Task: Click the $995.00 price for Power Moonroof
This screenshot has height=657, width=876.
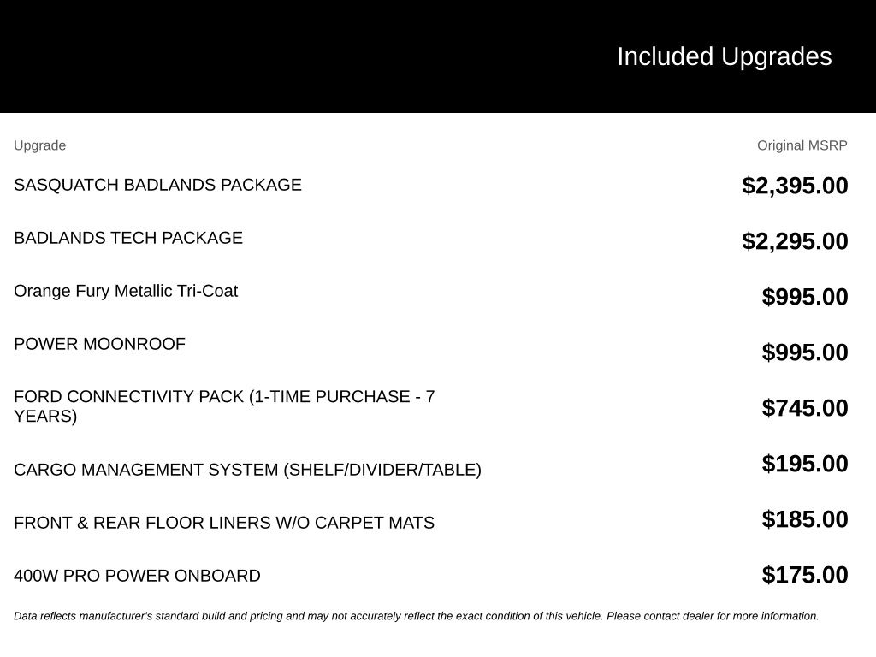Action: [805, 352]
